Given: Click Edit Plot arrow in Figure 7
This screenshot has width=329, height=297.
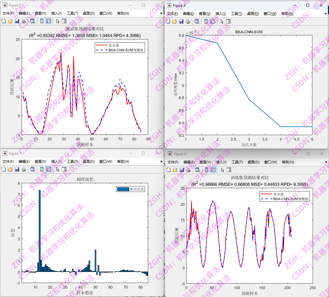Looking at the screenshot, I should [58, 169].
